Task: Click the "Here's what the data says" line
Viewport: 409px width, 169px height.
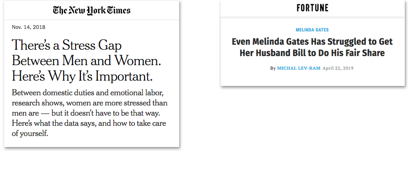Action: point(89,123)
